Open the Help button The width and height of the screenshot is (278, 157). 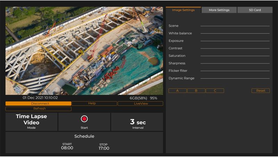point(94,103)
